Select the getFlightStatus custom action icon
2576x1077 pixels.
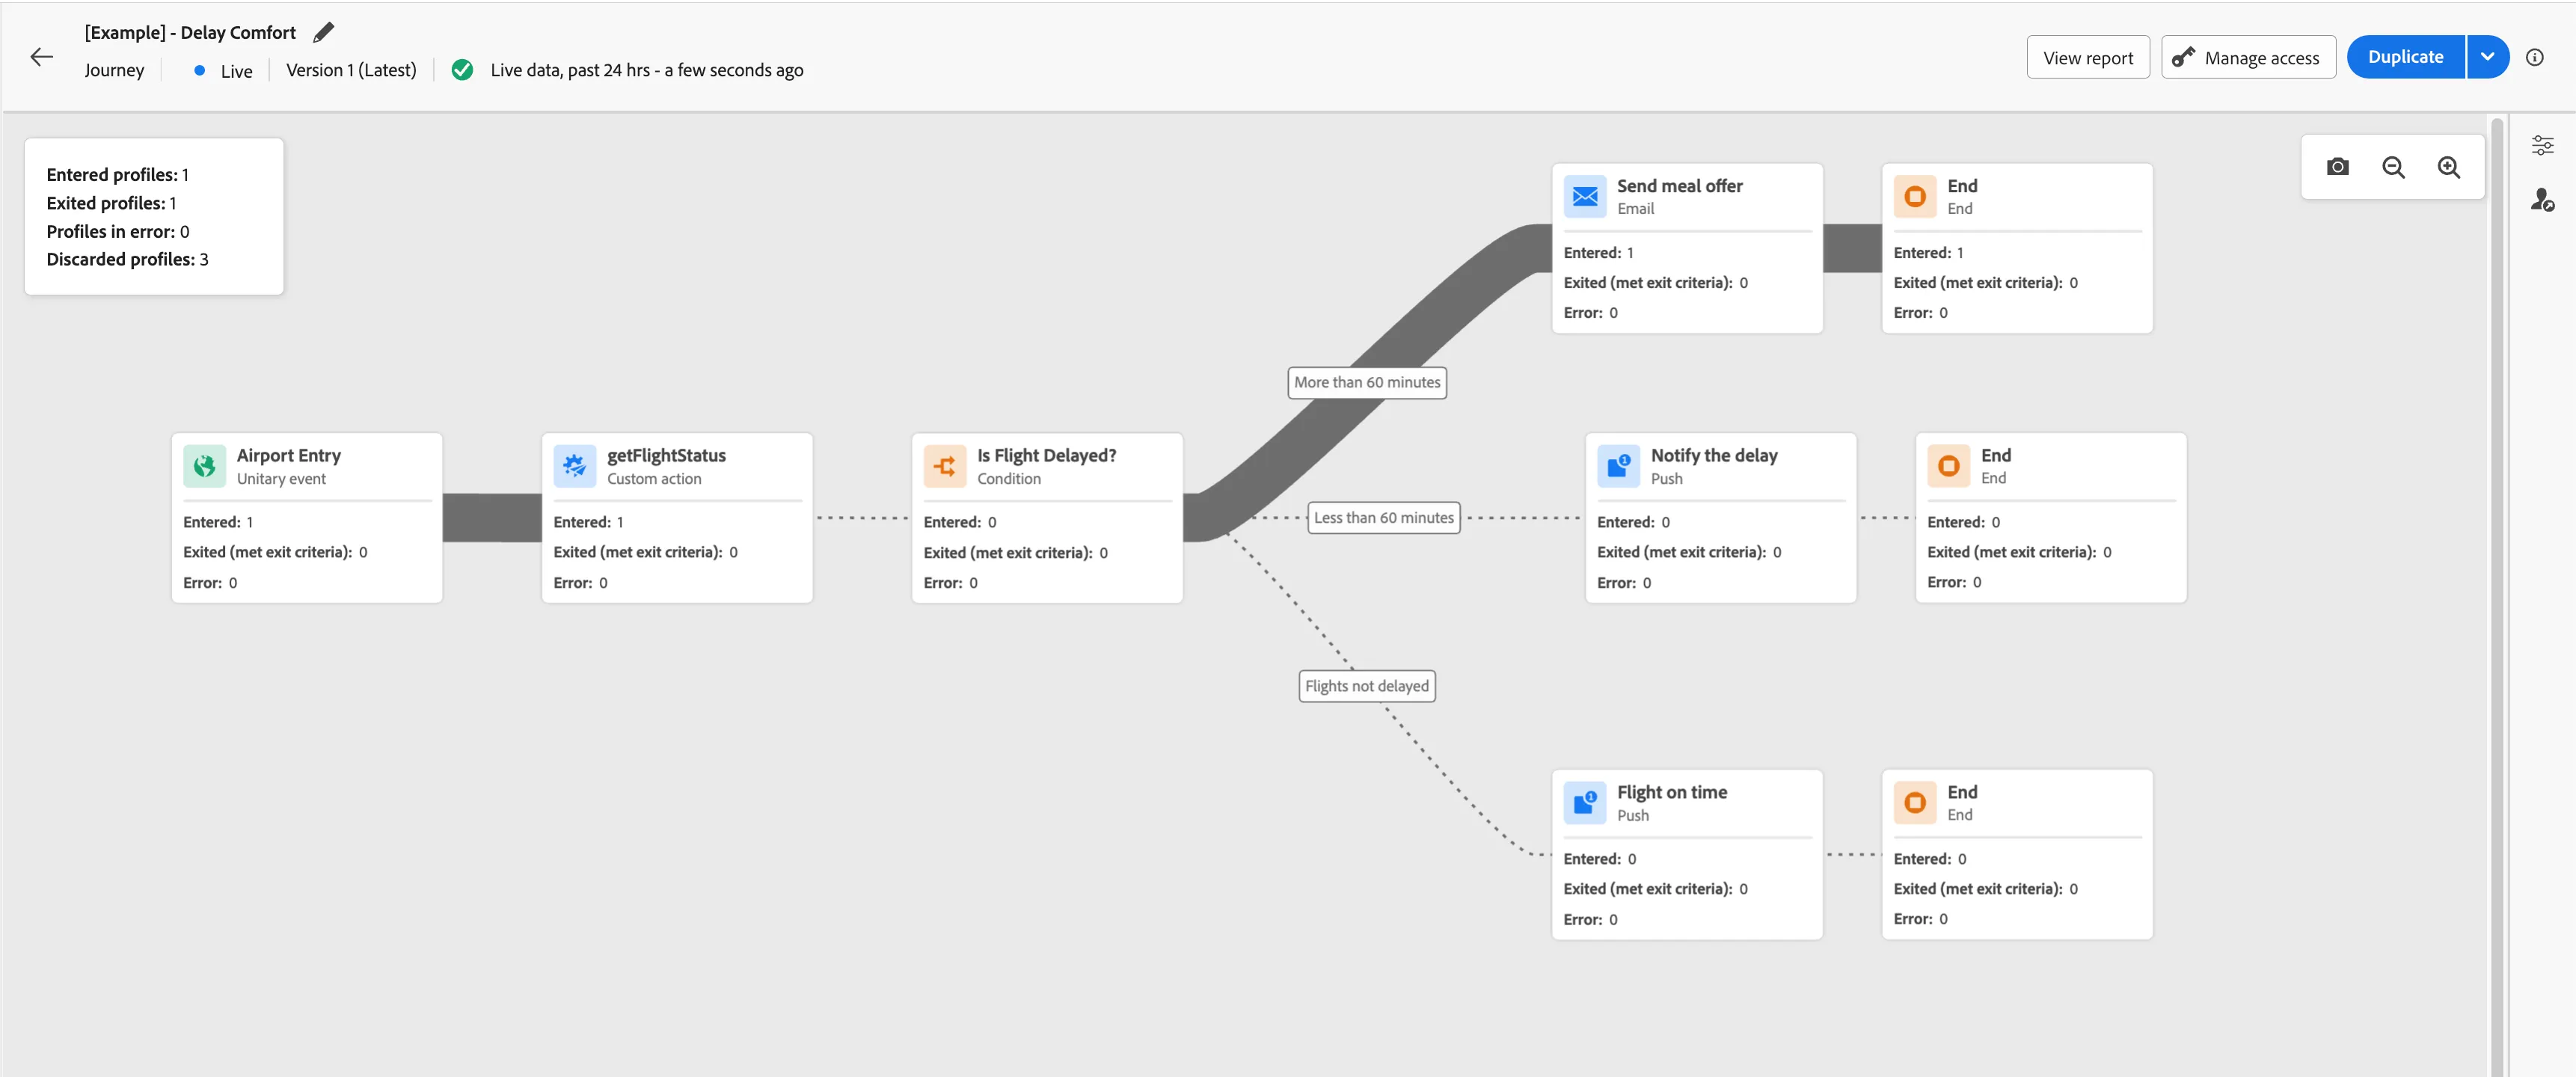[574, 466]
